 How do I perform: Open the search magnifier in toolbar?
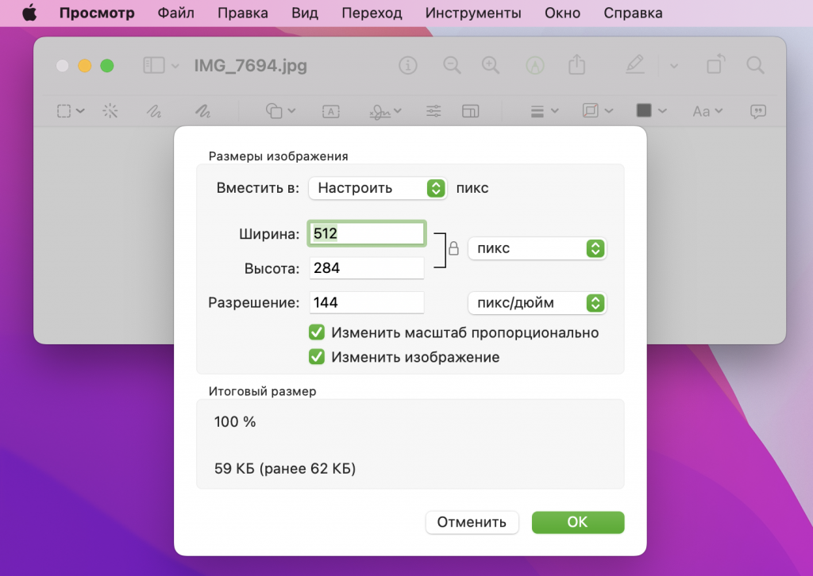pos(755,66)
